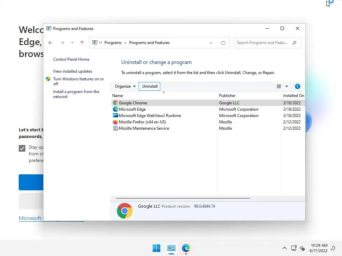This screenshot has height=256, width=342.
Task: Click the WebView2 Runtime icon in list
Action: click(x=115, y=115)
